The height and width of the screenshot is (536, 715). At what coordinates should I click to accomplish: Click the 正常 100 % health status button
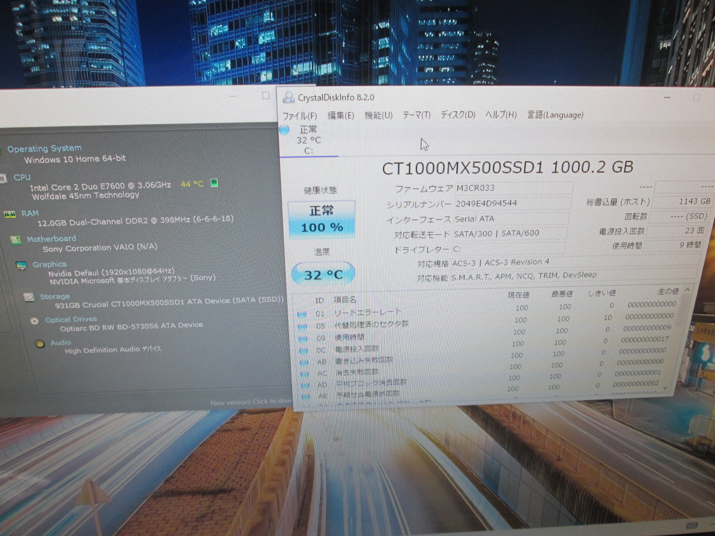322,219
